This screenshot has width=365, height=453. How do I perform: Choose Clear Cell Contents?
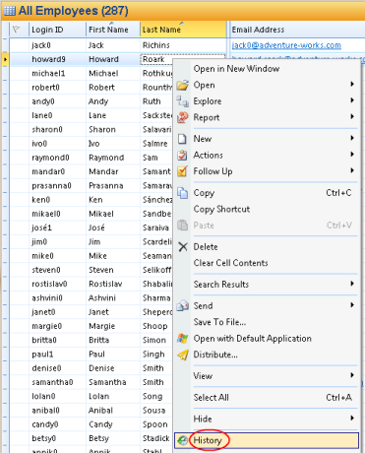(x=267, y=263)
